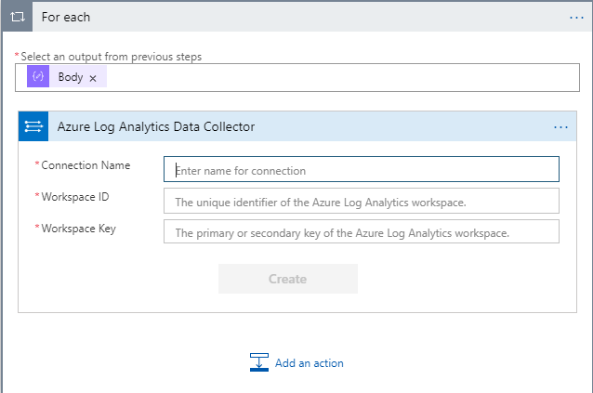Viewport: 593px width, 393px height.
Task: Click the Create button
Action: [x=288, y=279]
